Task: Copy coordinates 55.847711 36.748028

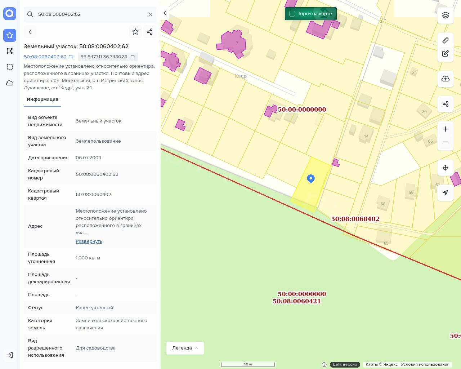Action: click(133, 57)
